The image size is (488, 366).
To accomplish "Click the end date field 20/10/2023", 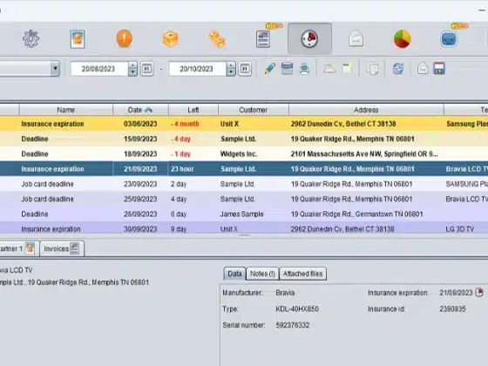I will pyautogui.click(x=198, y=69).
